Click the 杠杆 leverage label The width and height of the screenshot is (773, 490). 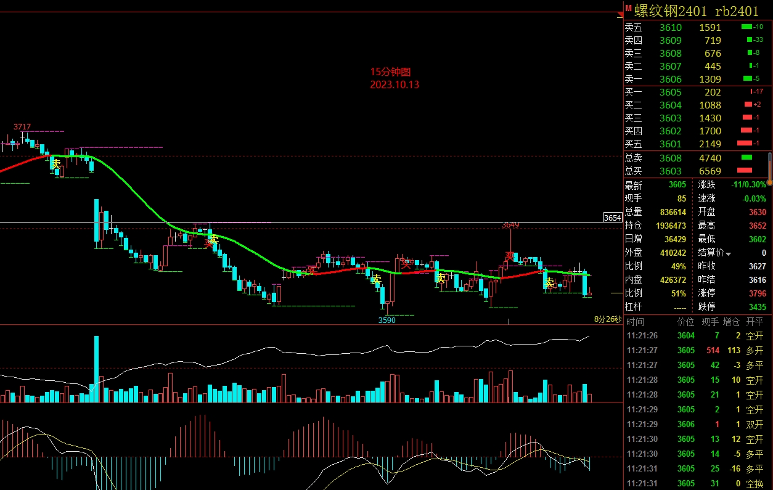(x=634, y=306)
